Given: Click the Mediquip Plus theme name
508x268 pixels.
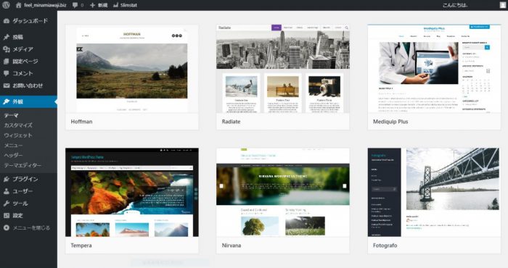Looking at the screenshot, I should (x=390, y=122).
